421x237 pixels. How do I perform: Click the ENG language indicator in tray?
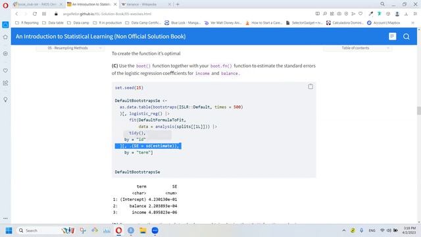pyautogui.click(x=372, y=230)
